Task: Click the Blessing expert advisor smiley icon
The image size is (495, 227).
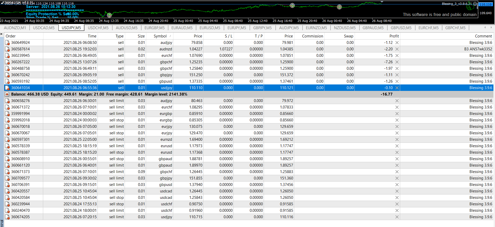Action: (x=475, y=4)
